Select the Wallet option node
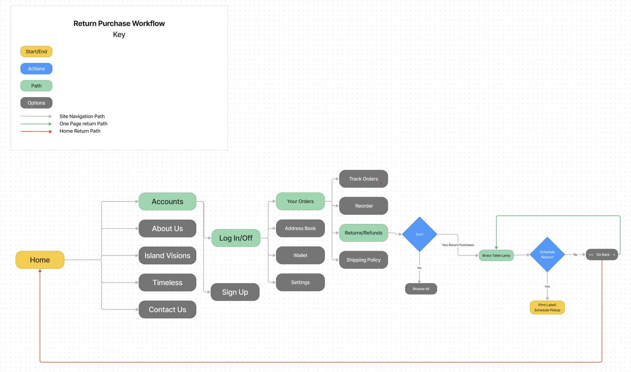This screenshot has width=631, height=372. (x=300, y=255)
